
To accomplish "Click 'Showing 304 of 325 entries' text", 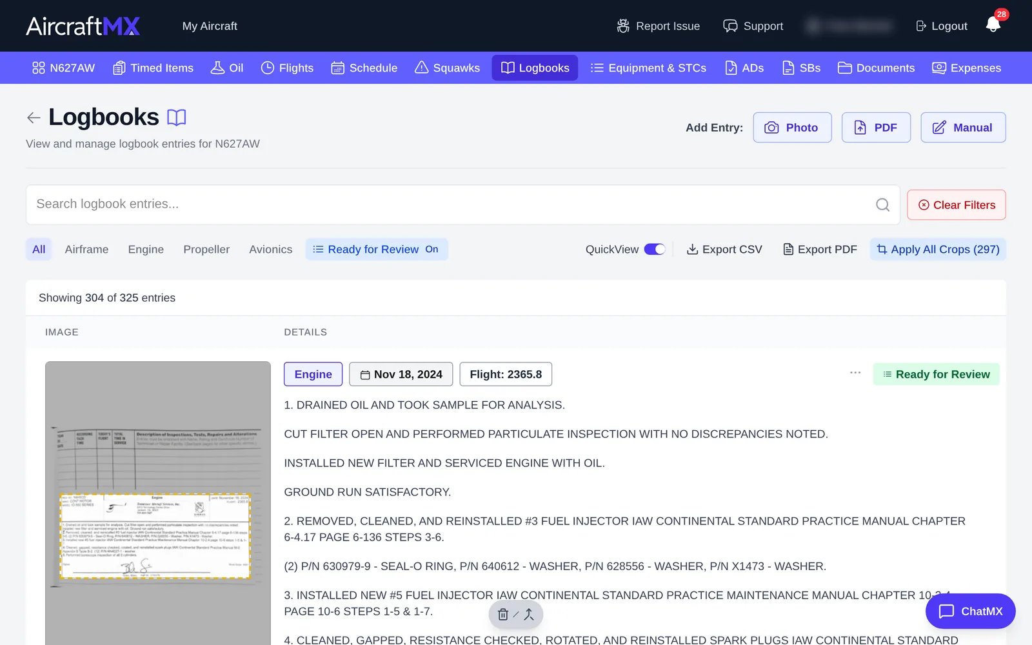I will (x=107, y=298).
